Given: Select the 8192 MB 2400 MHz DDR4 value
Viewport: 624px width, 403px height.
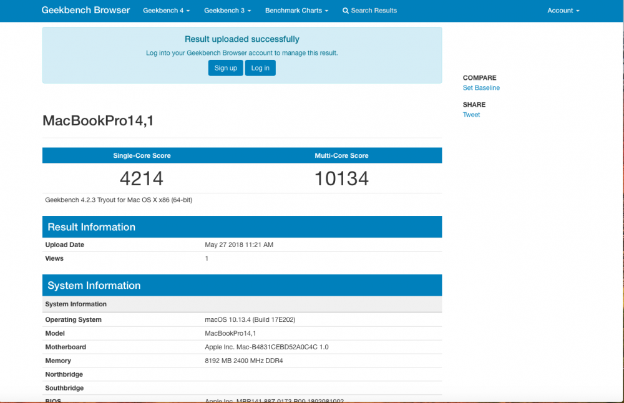Looking at the screenshot, I should [244, 361].
